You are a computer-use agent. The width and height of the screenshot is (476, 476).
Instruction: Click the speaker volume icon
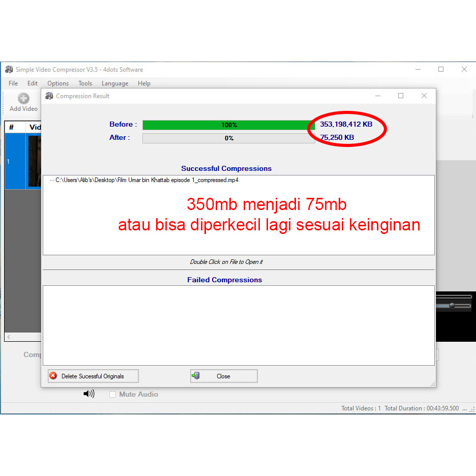tap(88, 394)
